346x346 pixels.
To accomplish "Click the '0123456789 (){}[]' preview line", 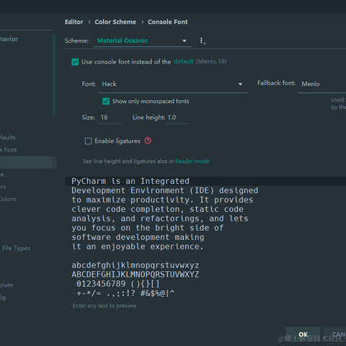I will tap(117, 284).
